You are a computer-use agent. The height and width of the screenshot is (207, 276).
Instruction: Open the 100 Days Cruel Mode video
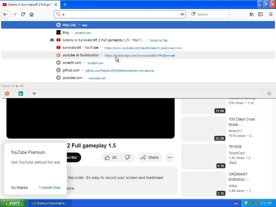[242, 122]
